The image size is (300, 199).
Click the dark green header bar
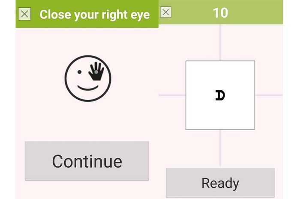(87, 14)
